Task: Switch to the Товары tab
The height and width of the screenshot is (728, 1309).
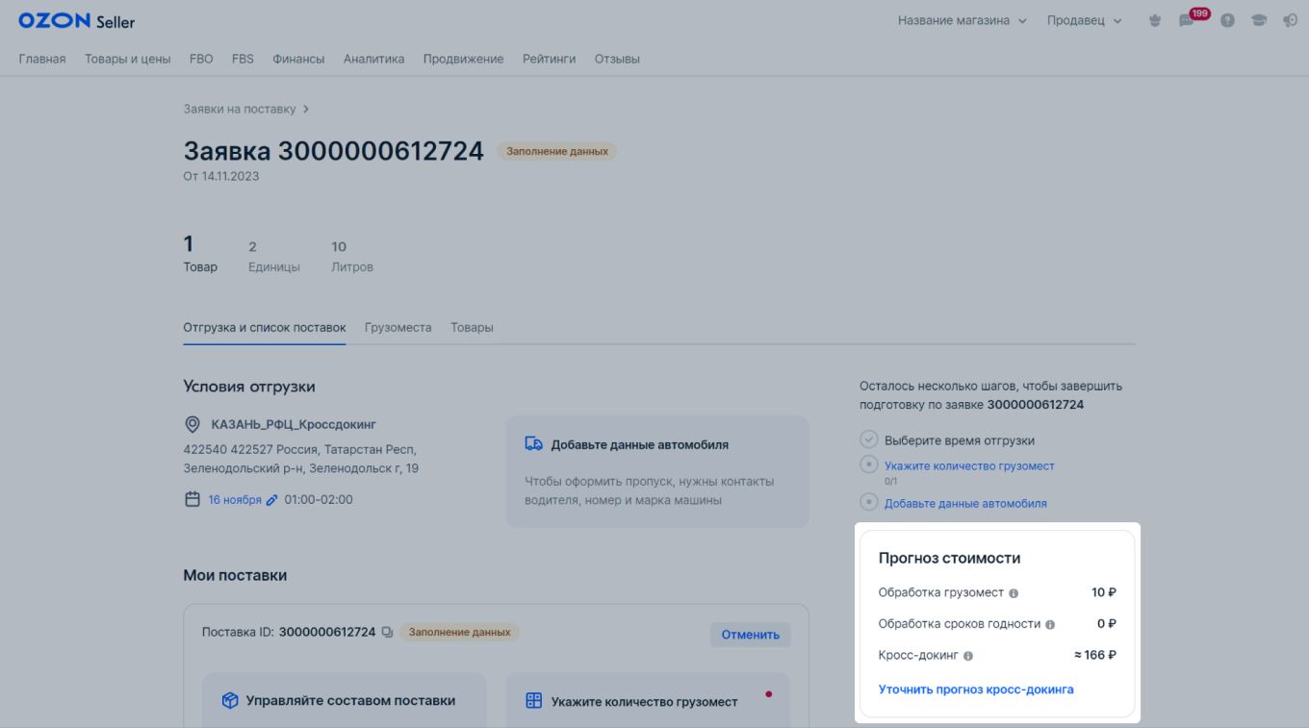Action: [x=472, y=327]
